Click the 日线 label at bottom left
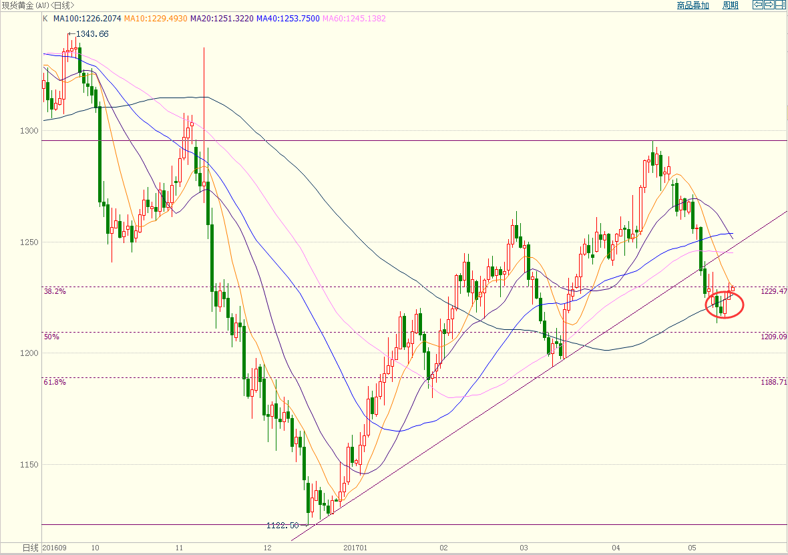The image size is (788, 555). click(x=31, y=548)
